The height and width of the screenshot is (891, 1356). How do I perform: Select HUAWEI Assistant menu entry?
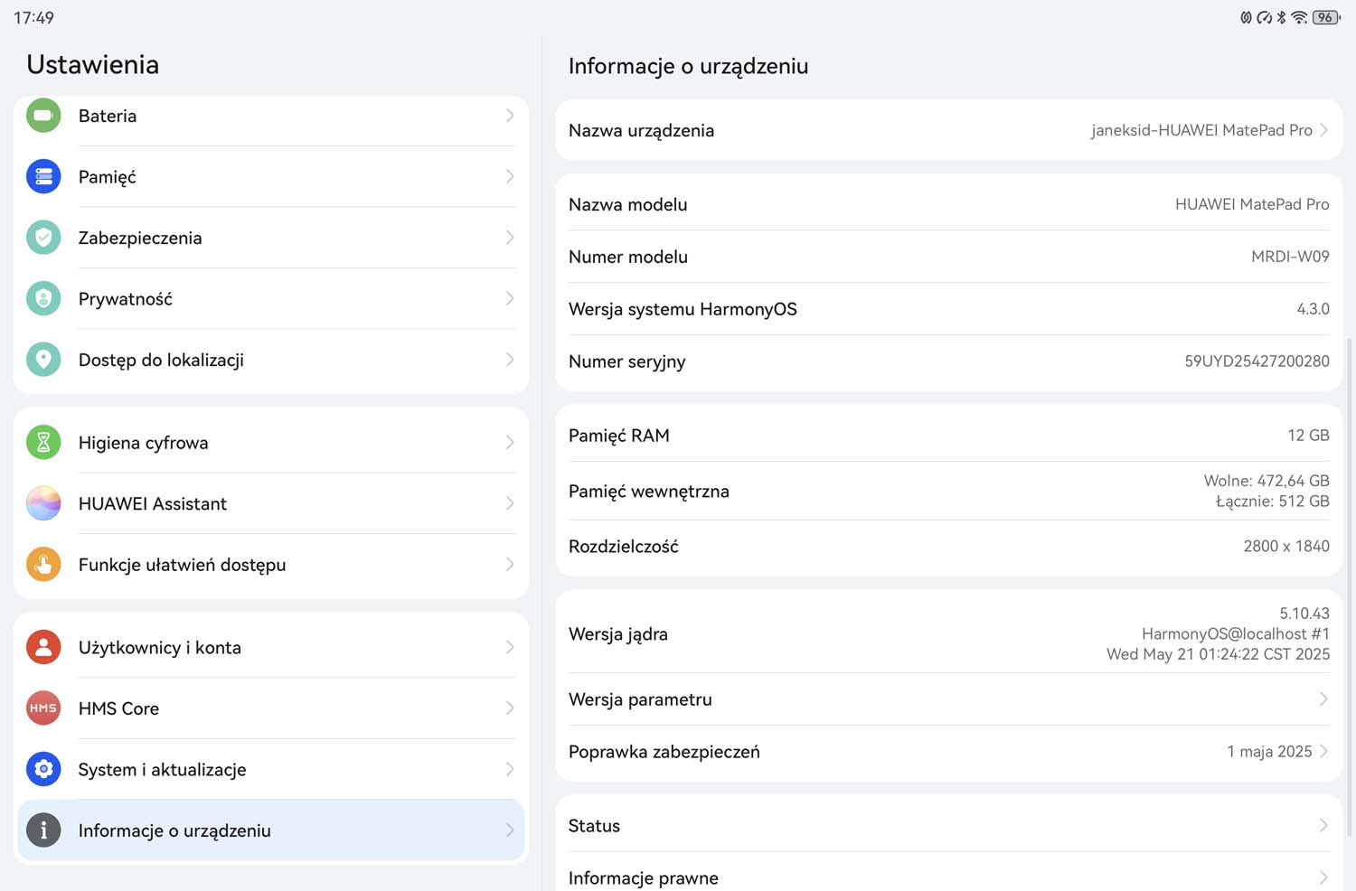click(271, 503)
